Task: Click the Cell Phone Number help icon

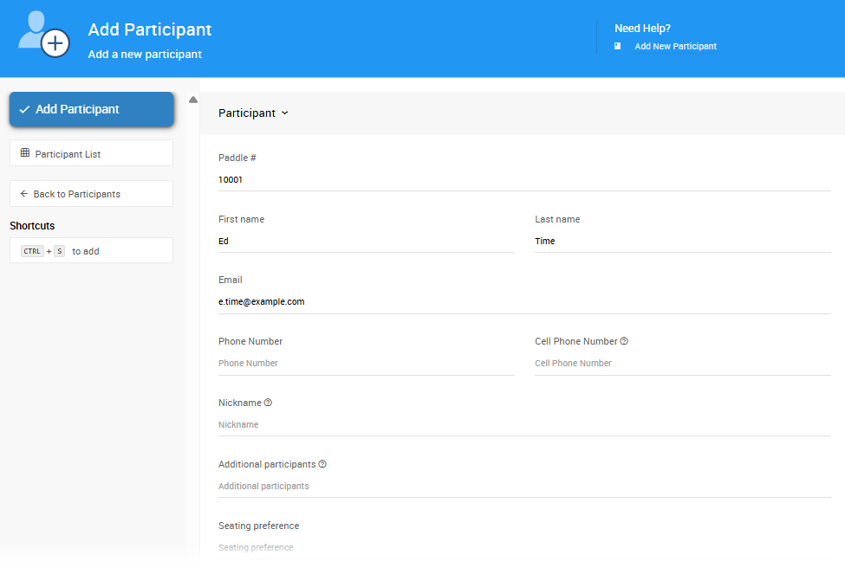Action: pyautogui.click(x=624, y=341)
